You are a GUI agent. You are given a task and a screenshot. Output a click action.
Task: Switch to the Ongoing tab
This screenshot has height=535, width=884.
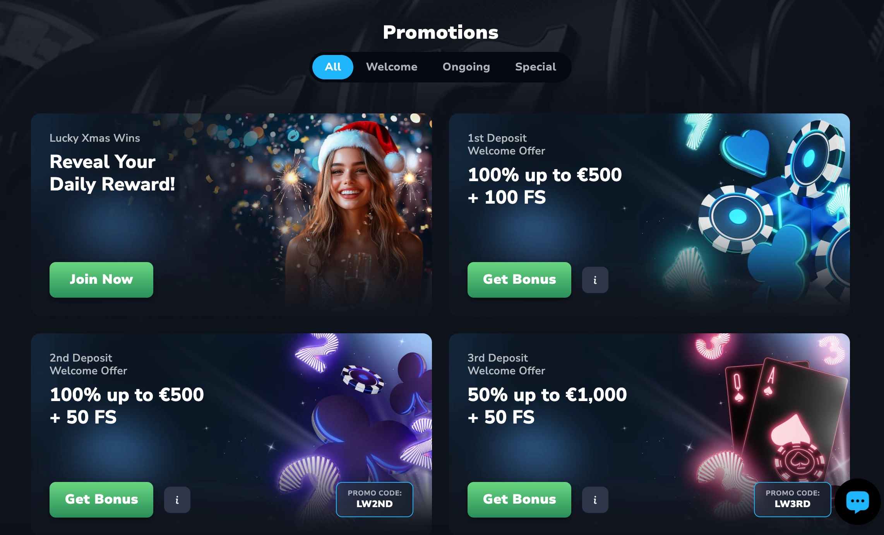[466, 67]
